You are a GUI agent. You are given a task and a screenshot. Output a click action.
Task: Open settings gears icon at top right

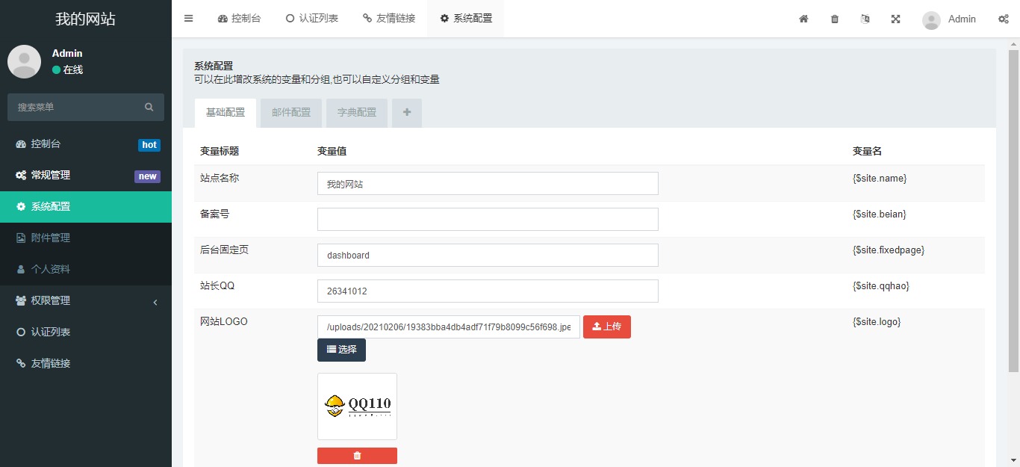pos(1004,19)
